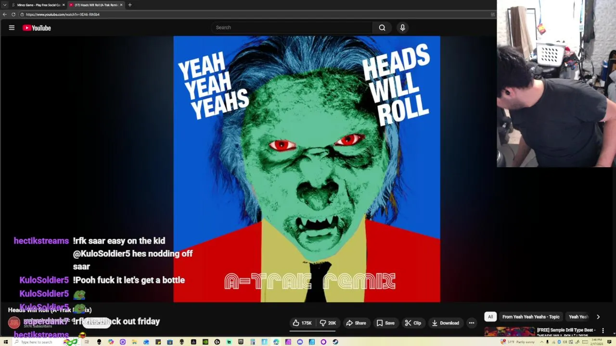Play or pause by clicking the video
The width and height of the screenshot is (616, 346).
[307, 169]
